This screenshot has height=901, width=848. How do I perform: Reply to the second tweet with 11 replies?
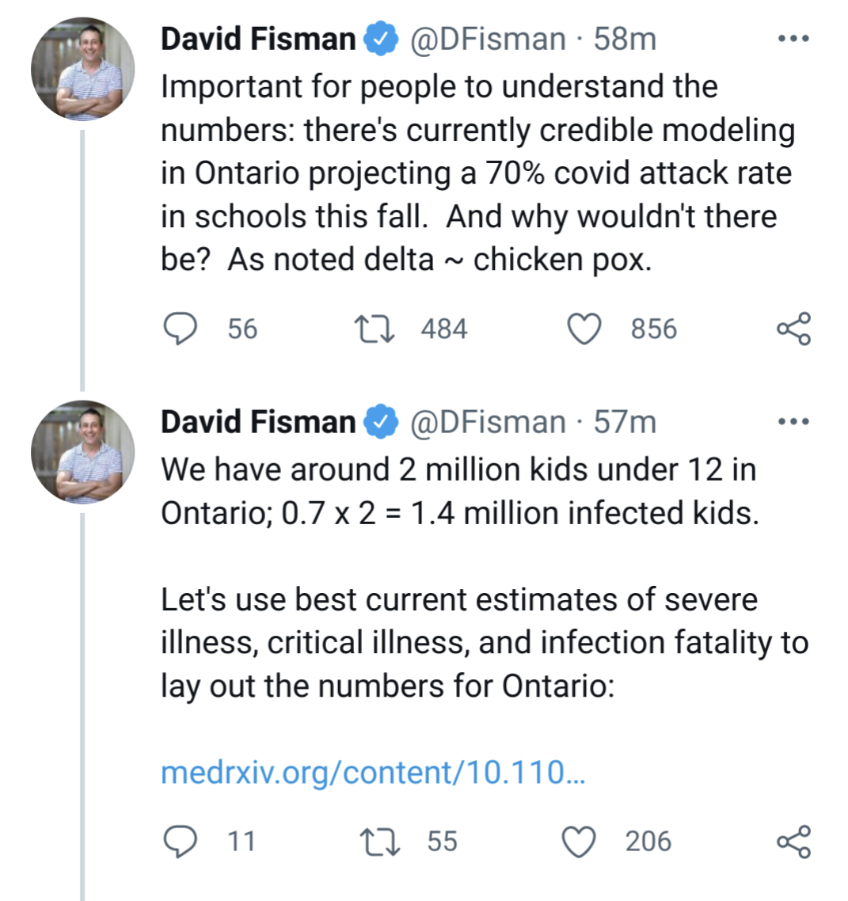[180, 841]
